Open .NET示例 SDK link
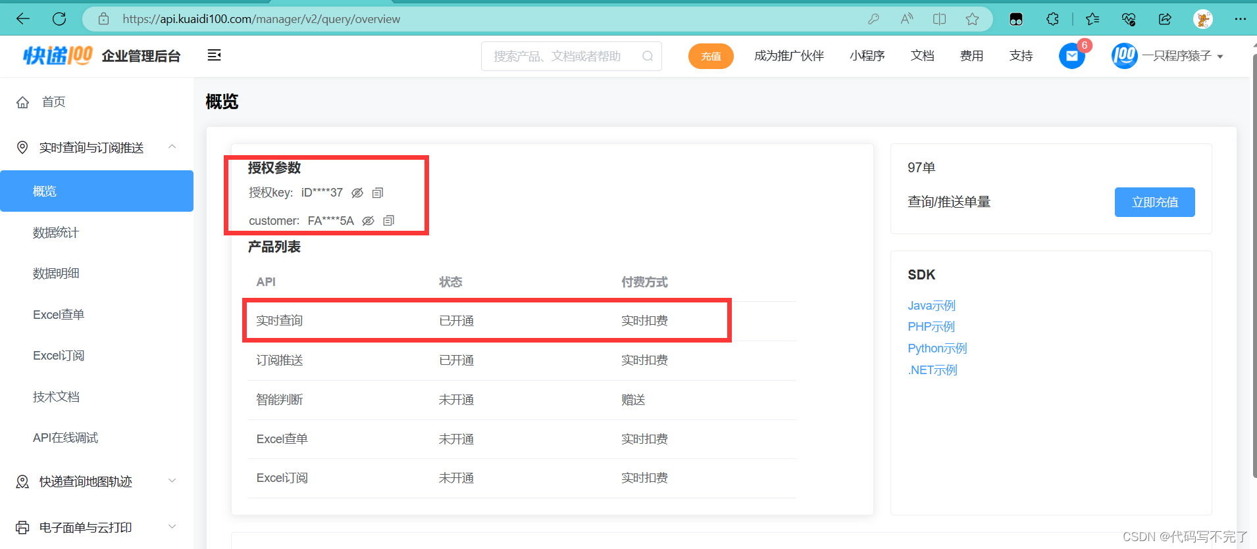The image size is (1257, 549). tap(933, 370)
